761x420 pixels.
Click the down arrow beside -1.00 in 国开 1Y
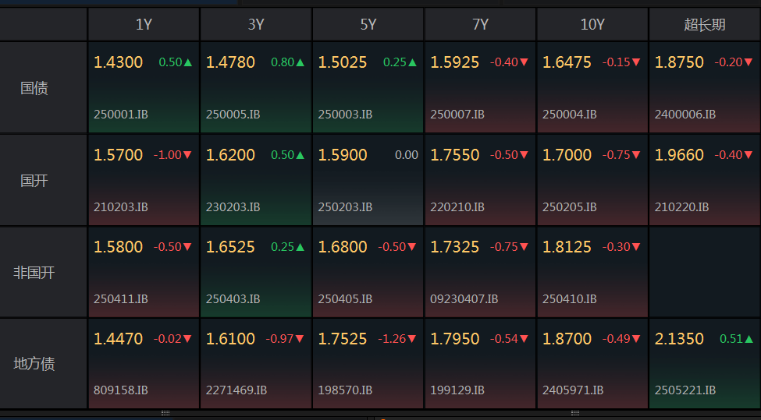pos(187,155)
